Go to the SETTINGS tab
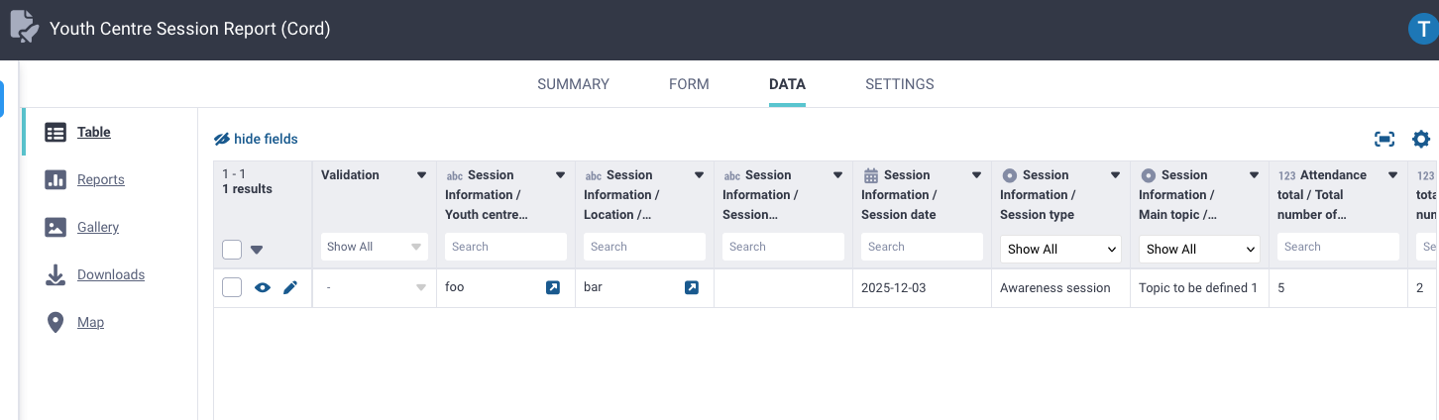 point(899,84)
